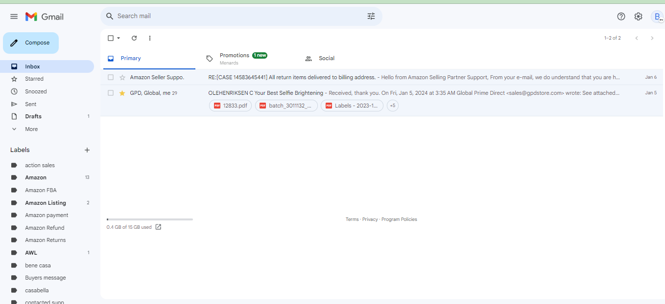Open the Sent folder
The image size is (665, 304).
click(47, 104)
